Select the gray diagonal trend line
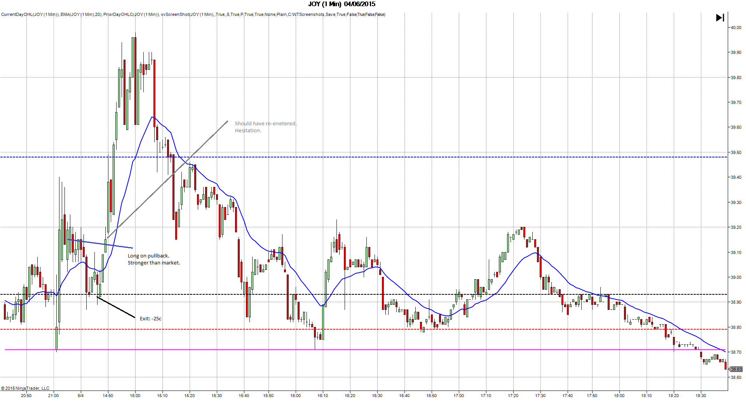This screenshot has height=401, width=746. coord(167,180)
